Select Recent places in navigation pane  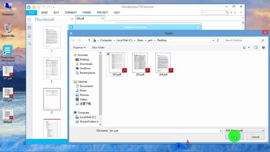pyautogui.click(x=87, y=73)
